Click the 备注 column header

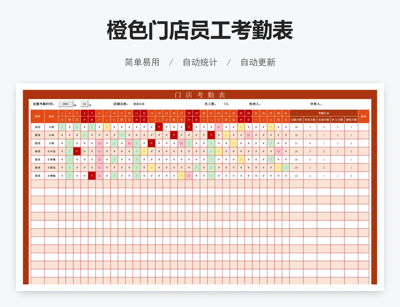(363, 116)
